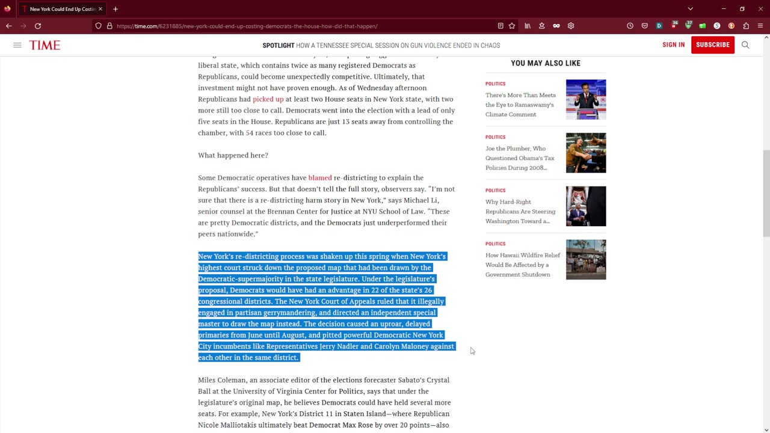Image resolution: width=770 pixels, height=433 pixels.
Task: Reload the current page
Action: (x=38, y=26)
